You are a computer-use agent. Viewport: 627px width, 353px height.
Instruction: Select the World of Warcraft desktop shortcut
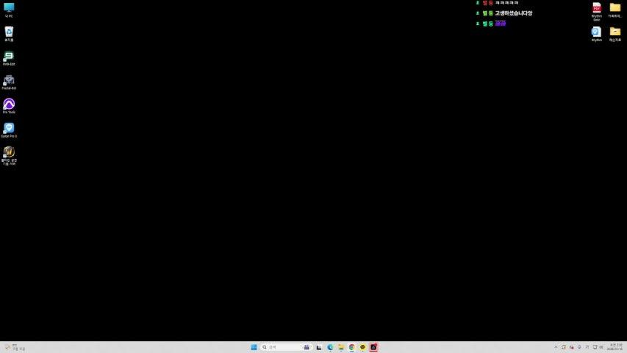[x=9, y=155]
